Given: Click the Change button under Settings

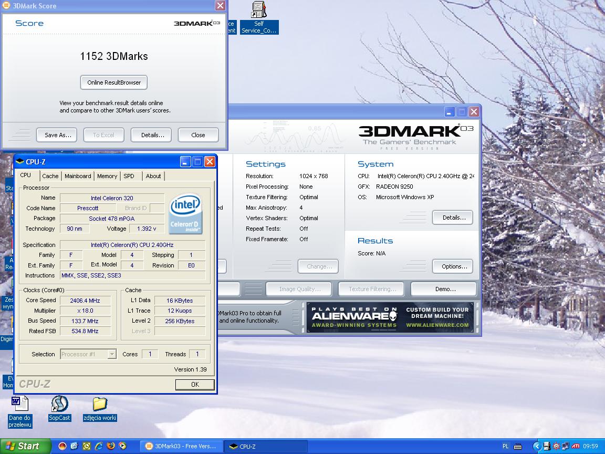Looking at the screenshot, I should (x=318, y=266).
